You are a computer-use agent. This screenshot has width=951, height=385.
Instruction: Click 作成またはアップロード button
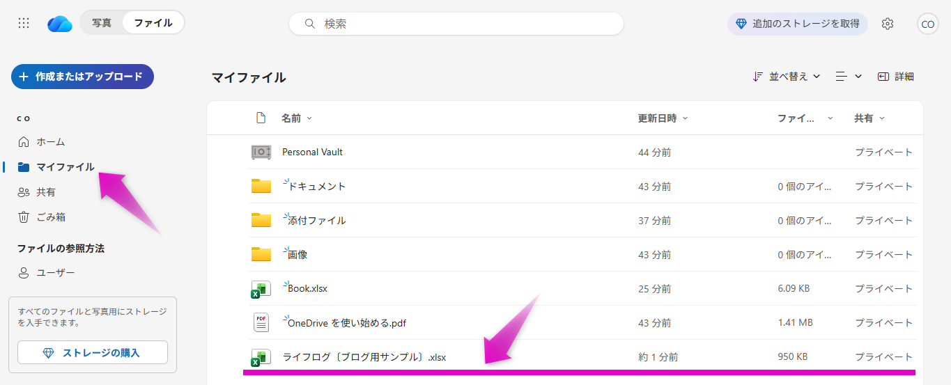click(82, 77)
